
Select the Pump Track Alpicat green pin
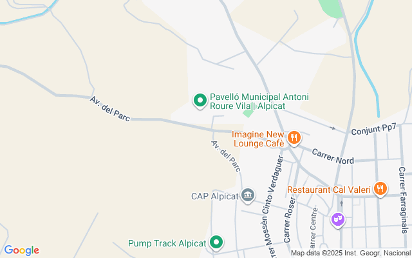(216, 243)
